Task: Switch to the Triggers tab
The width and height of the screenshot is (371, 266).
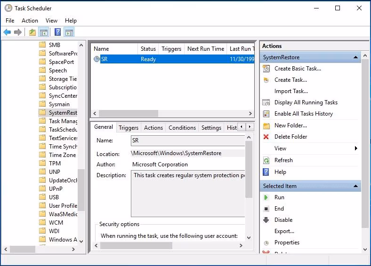Action: (129, 128)
